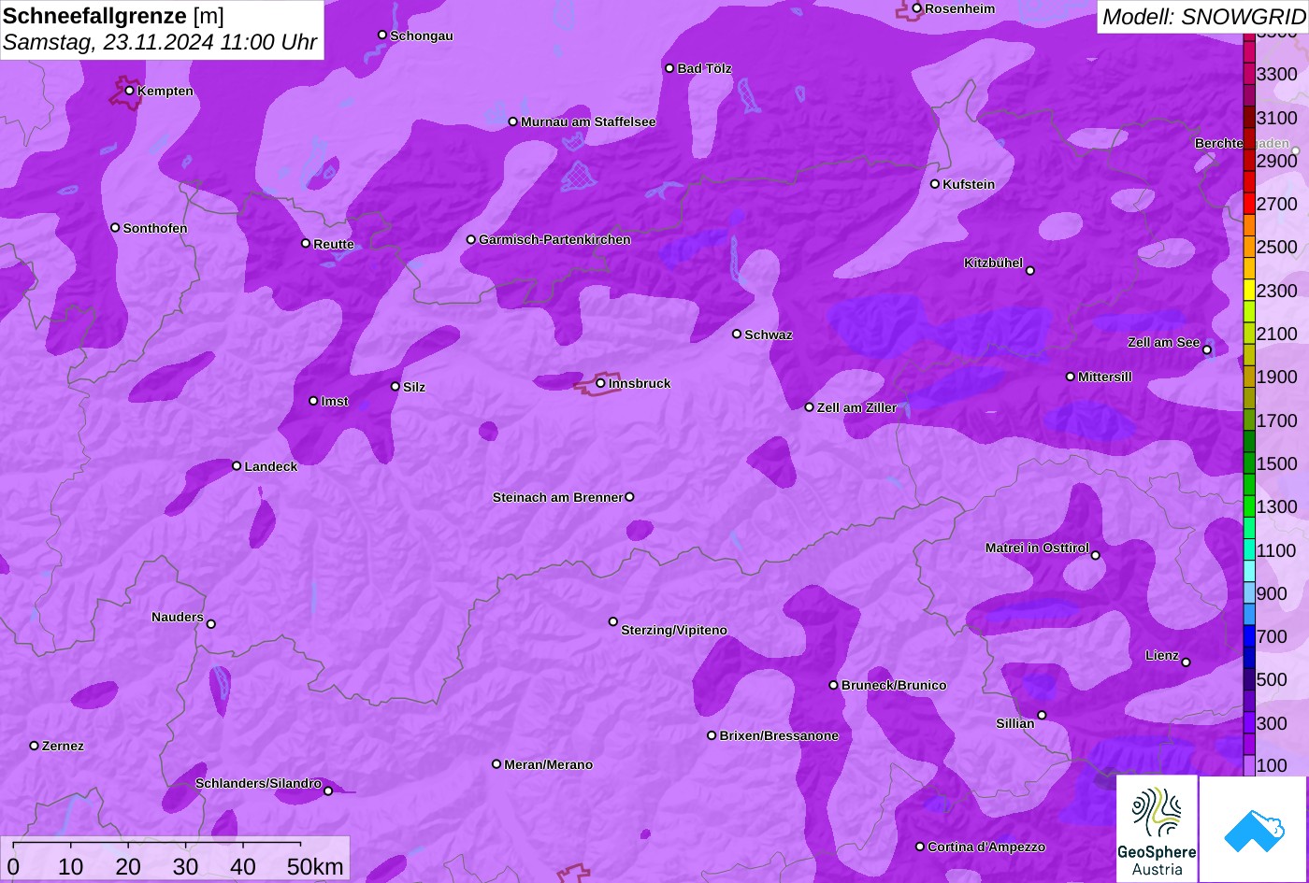Image resolution: width=1309 pixels, height=883 pixels.
Task: Click the legend swatch between 1300 and 1500
Action: (x=1249, y=486)
